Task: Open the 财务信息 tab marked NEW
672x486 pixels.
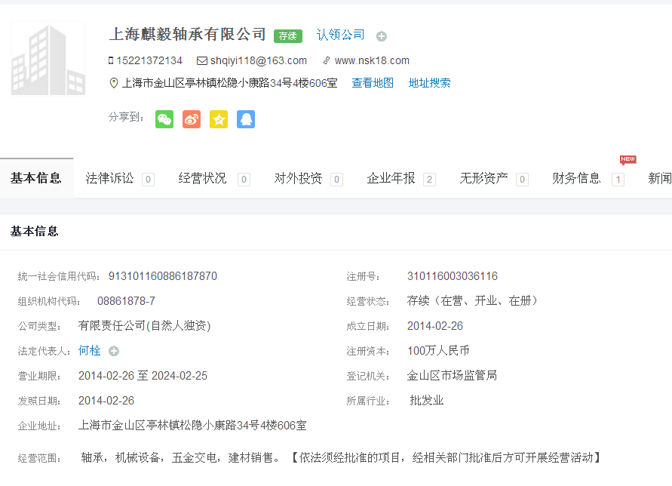Action: point(577,178)
